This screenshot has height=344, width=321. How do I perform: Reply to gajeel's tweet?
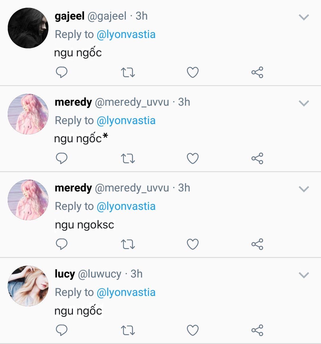click(x=62, y=72)
